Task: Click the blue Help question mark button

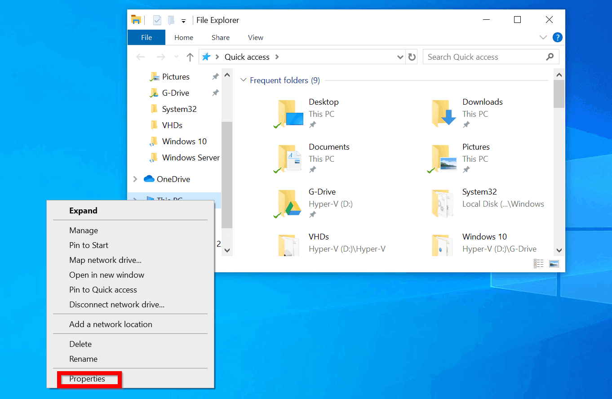Action: coord(558,37)
